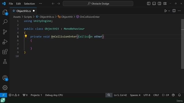Open remote window indicator
This screenshot has width=184, height=103.
coord(3,95)
